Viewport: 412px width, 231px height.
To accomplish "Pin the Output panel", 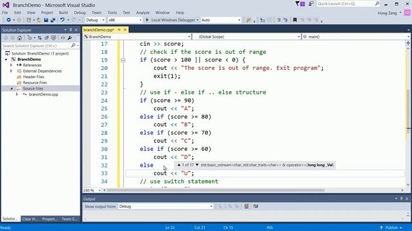I will [401, 199].
